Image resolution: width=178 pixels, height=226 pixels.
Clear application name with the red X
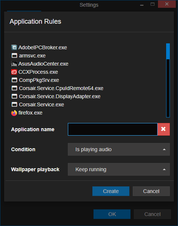pyautogui.click(x=164, y=129)
